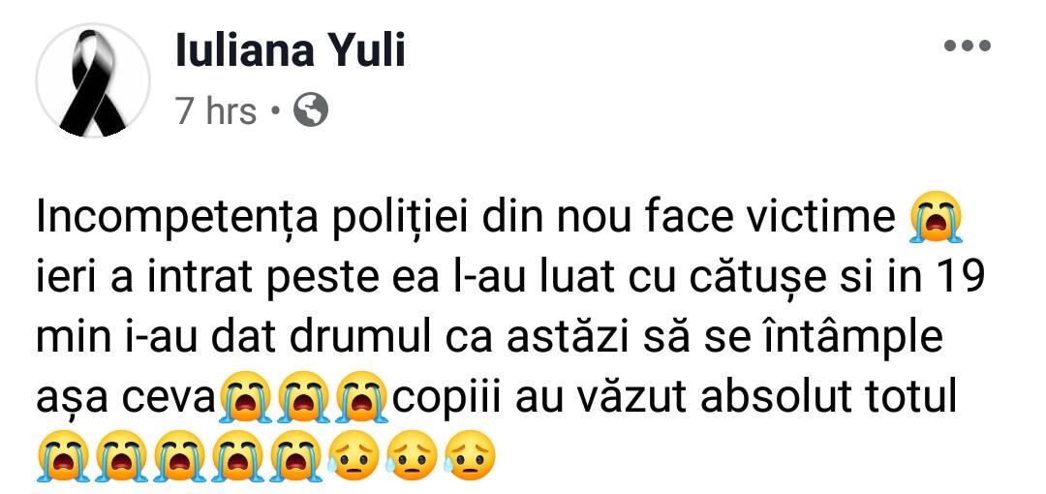Open Iuliana Yuli's profile name link
1046x494 pixels.
point(291,50)
